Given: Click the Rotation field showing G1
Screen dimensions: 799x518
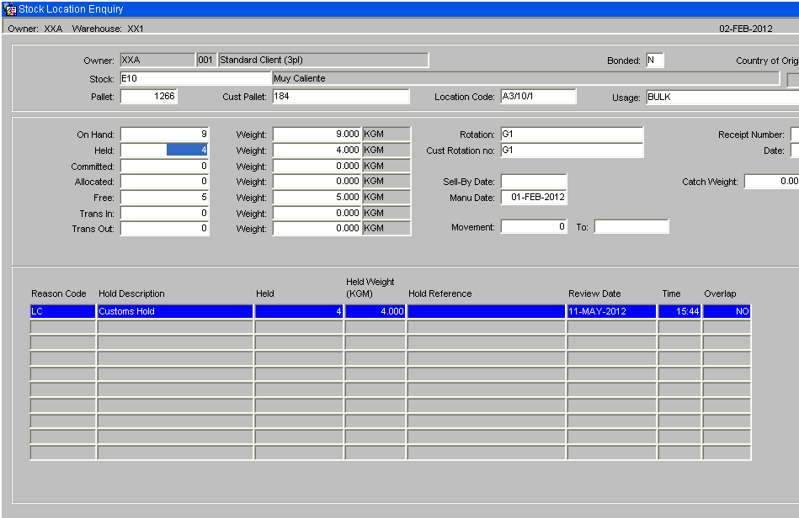Looking at the screenshot, I should point(572,135).
